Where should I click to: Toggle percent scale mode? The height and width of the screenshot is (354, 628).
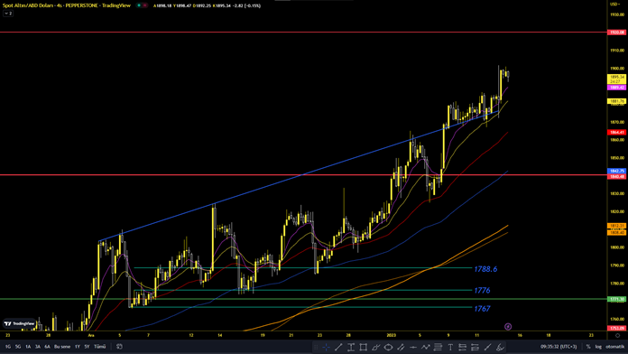tap(588, 347)
